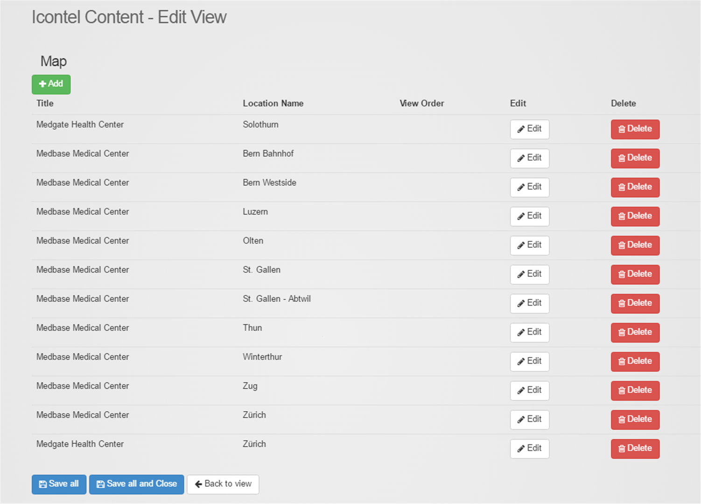Viewport: 701px width, 504px height.
Task: Click the Title column header
Action: 45,103
